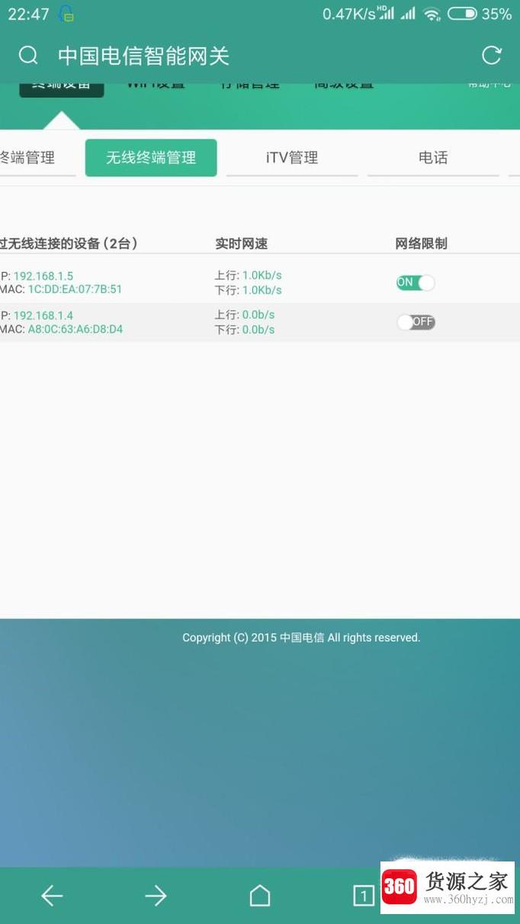Tap the browser back arrow
Screen dimensions: 520x924
tap(52, 896)
